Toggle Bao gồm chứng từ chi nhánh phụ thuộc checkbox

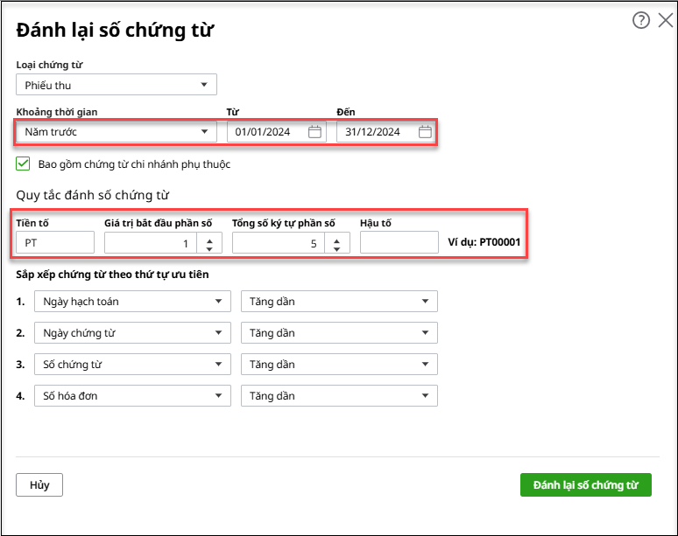coord(23,164)
